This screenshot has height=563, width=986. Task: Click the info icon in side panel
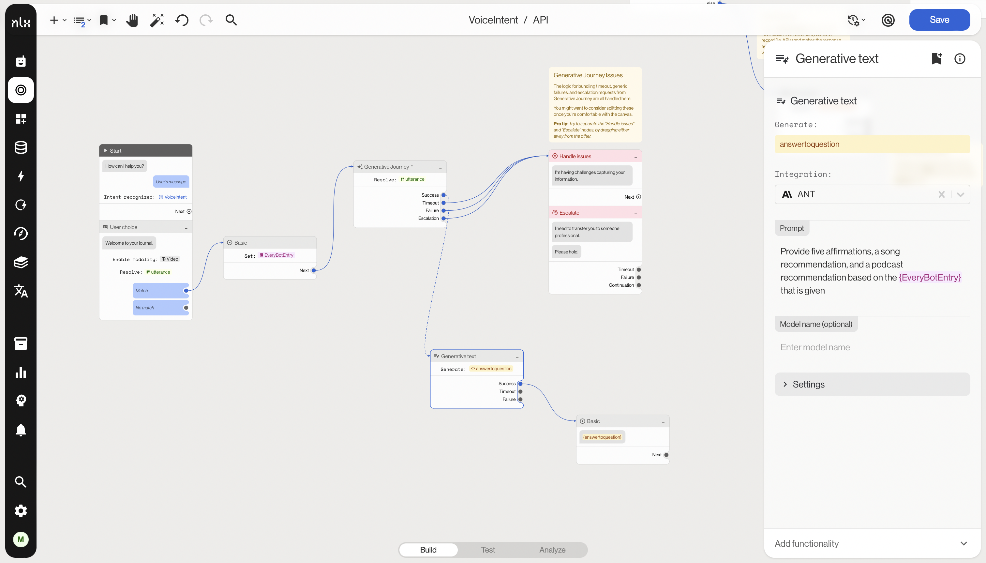pos(960,59)
